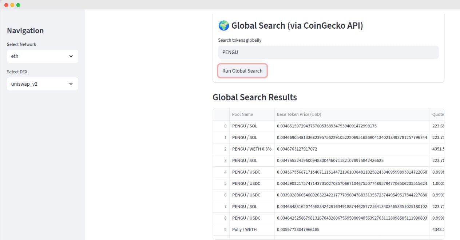The height and width of the screenshot is (240, 460).
Task: Click the green maximize window button
Action: point(19,5)
